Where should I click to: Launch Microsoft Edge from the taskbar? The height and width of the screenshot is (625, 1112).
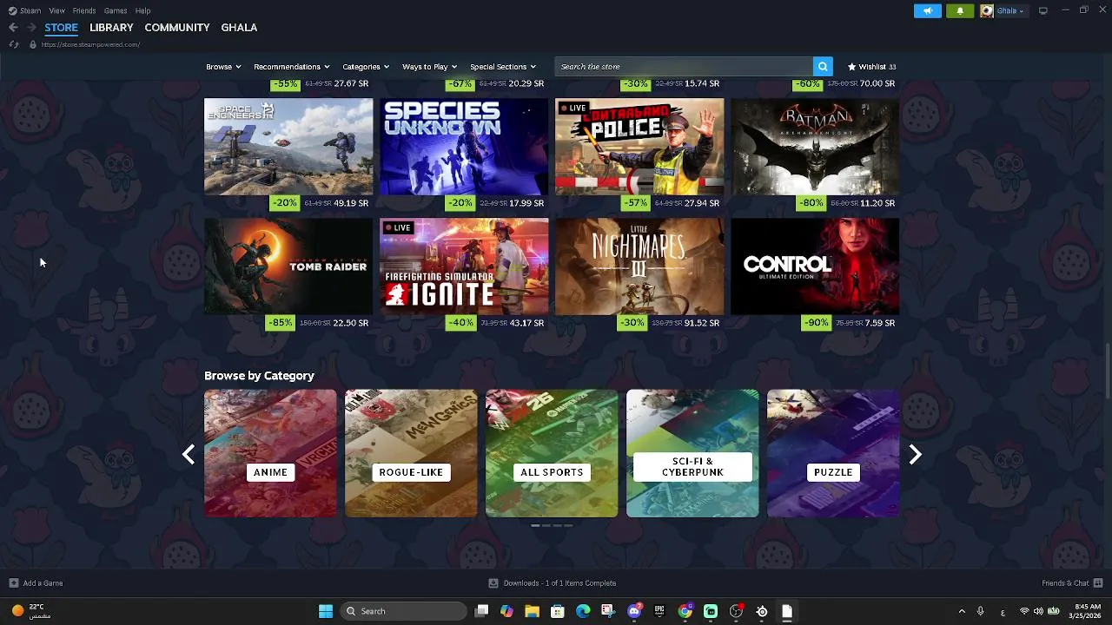(x=583, y=611)
